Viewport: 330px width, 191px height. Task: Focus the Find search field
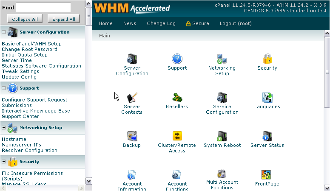click(43, 7)
